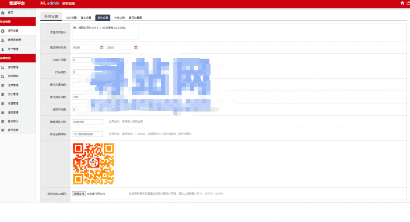Screen dimensions: 410x222
Task: Open 流水管理 icon in sidebar
Action: coord(3,95)
